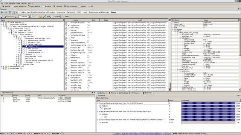Click the Duration column header in Task Manager
This screenshot has width=241, height=135.
76,96
